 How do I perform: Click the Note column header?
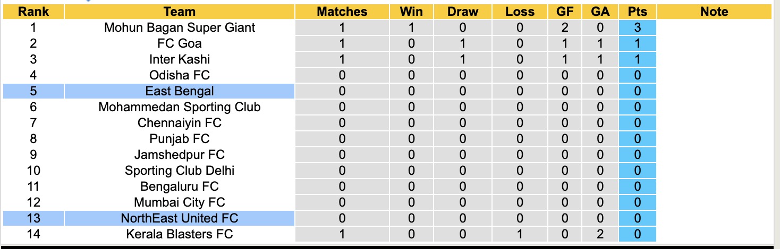pos(714,12)
